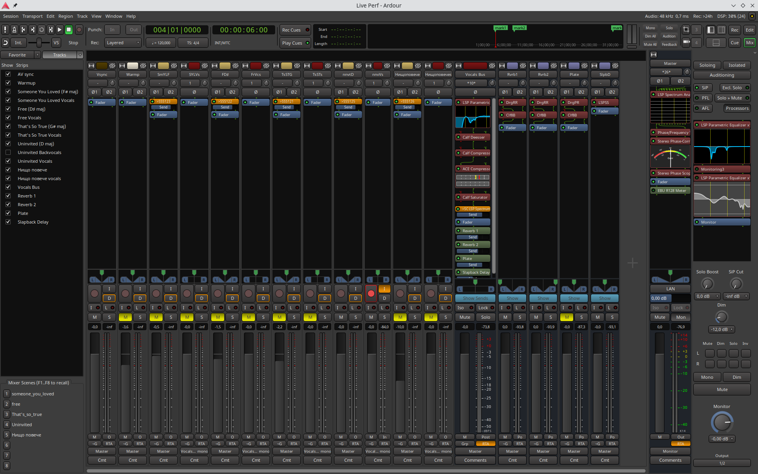Viewport: 758px width, 474px height.
Task: Disarm the record button on nnvVs strip
Action: 371,293
